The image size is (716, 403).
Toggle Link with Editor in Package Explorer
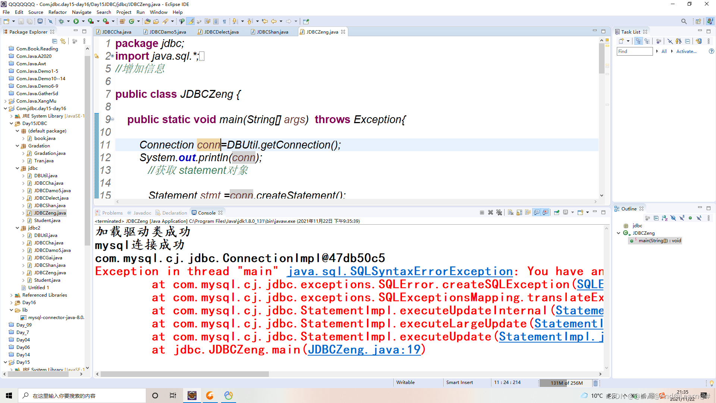click(63, 41)
